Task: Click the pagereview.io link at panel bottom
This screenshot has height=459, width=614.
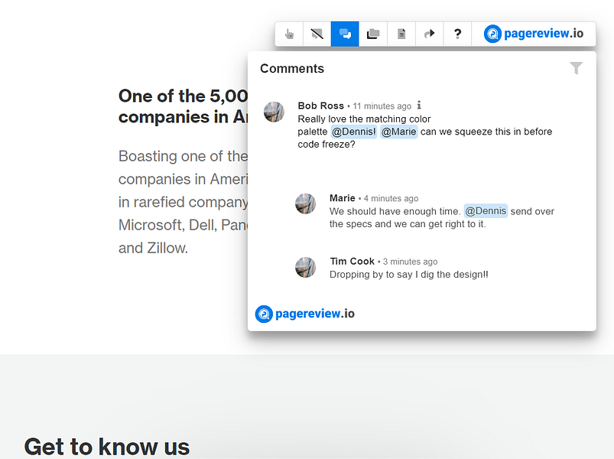Action: pyautogui.click(x=304, y=314)
